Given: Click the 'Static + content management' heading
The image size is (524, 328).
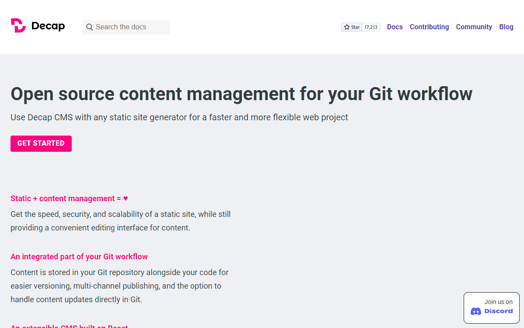Looking at the screenshot, I should [x=69, y=198].
